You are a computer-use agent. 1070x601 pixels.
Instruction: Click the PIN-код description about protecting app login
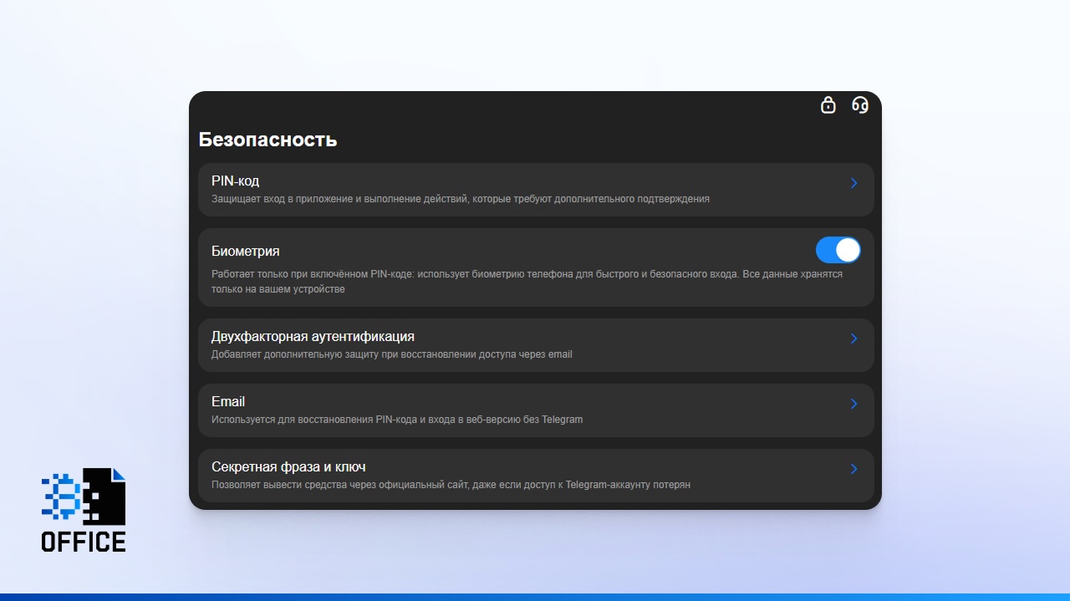[460, 199]
